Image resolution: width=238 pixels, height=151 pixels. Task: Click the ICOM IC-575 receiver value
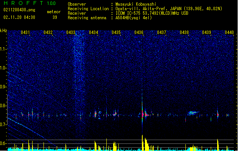pyautogui.click(x=152, y=13)
